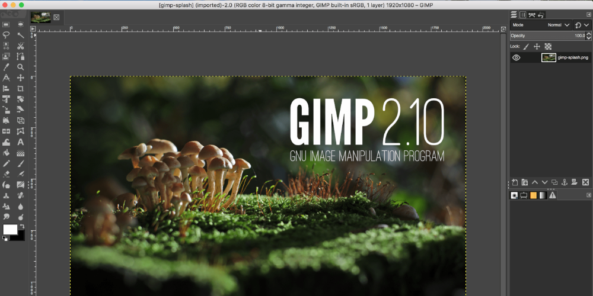Choose the Free Select lasso tool
The width and height of the screenshot is (593, 296).
6,35
